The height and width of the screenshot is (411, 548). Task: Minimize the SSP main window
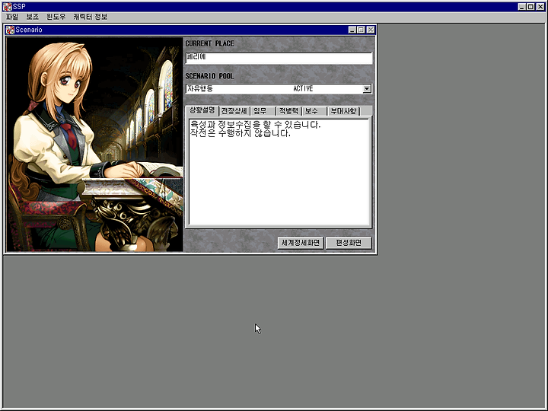[522, 7]
